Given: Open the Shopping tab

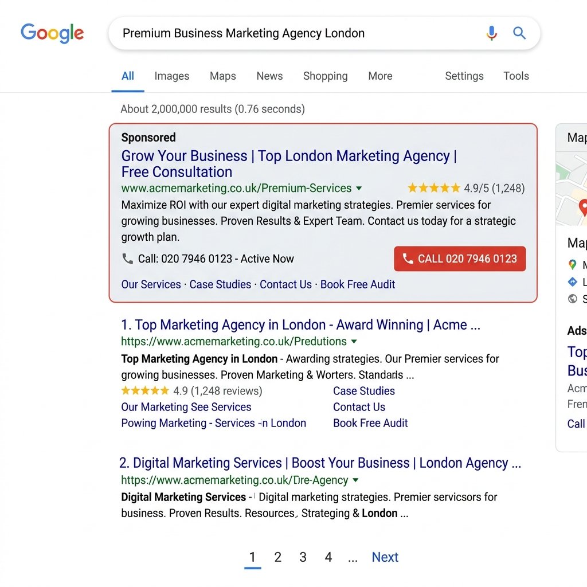Looking at the screenshot, I should 326,76.
